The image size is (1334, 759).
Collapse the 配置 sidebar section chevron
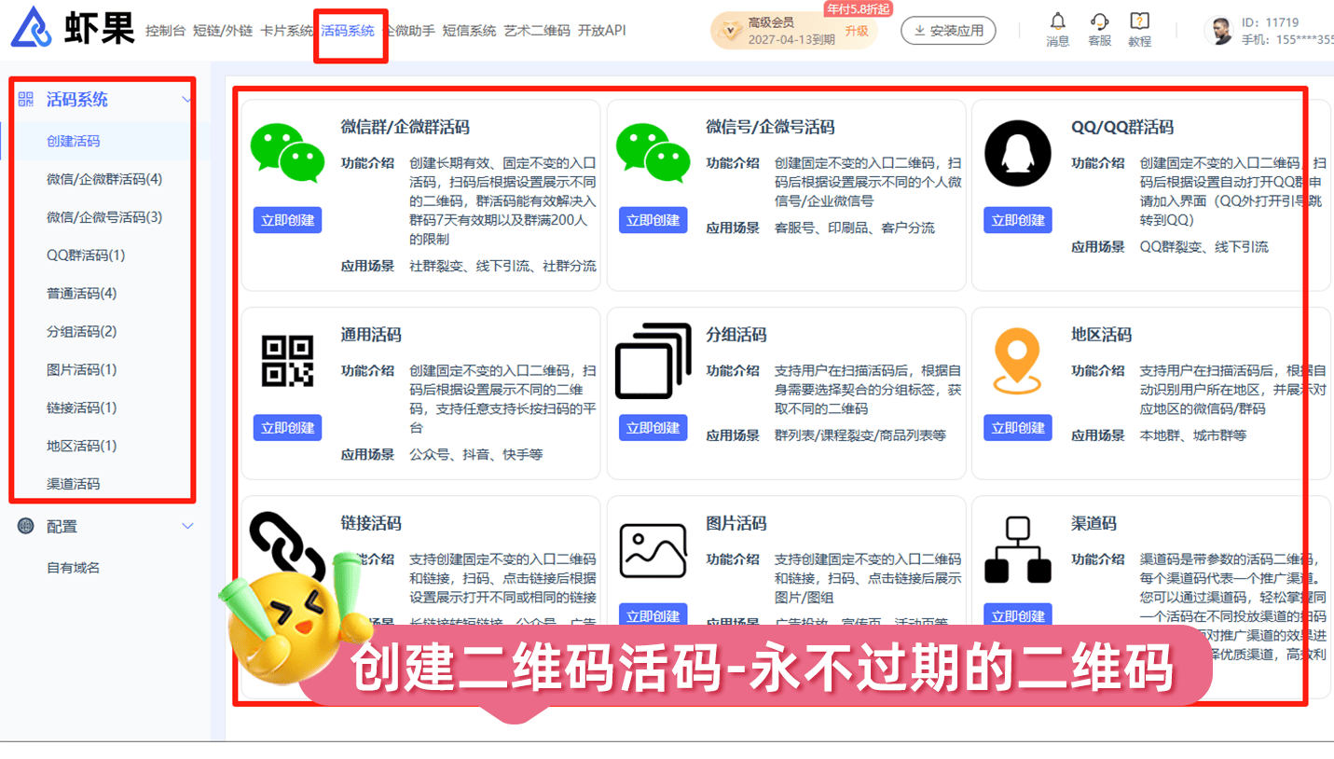click(186, 526)
